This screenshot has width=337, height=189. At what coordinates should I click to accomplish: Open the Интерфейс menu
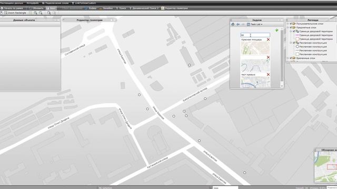33,3
